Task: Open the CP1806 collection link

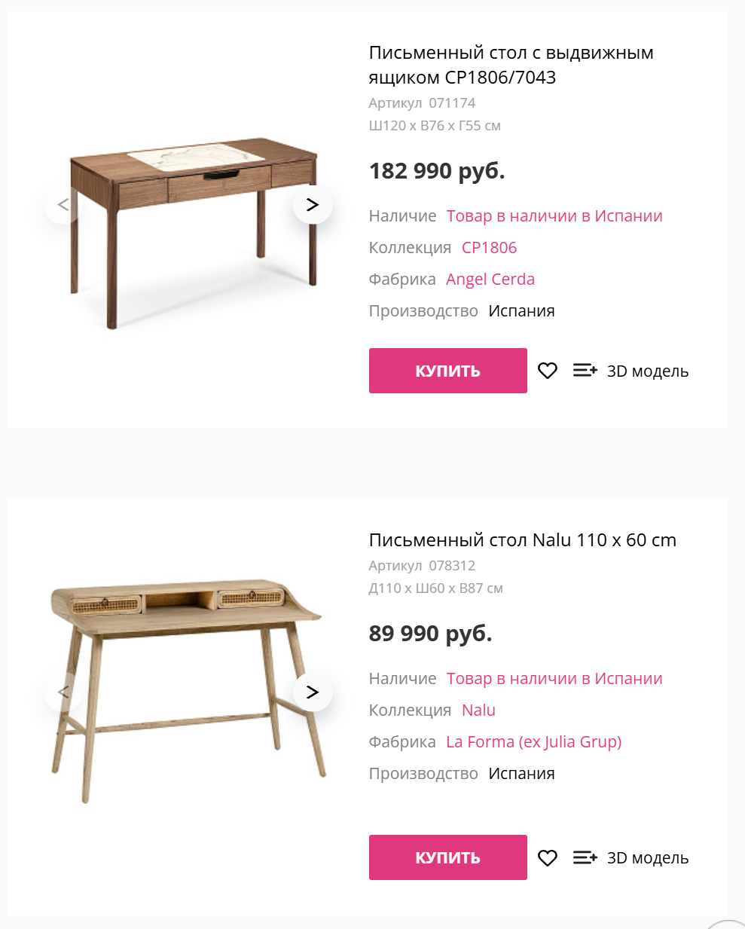Action: (x=490, y=248)
